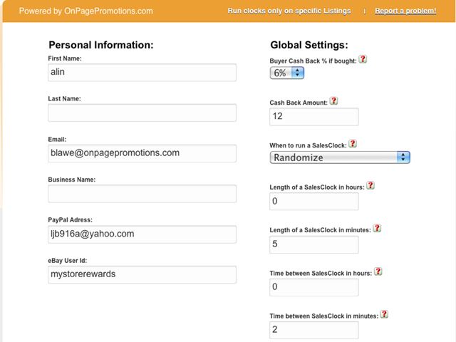
Task: Select the empty Business Name field
Action: click(142, 194)
